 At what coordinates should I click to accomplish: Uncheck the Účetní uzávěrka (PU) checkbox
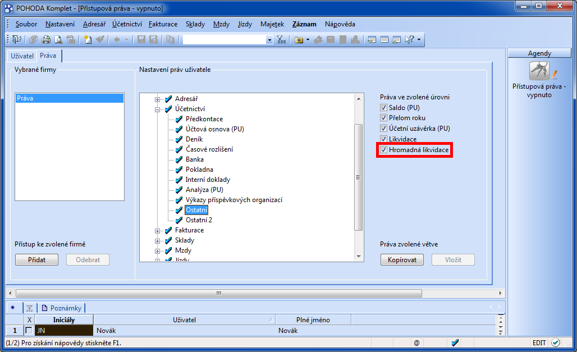point(383,128)
